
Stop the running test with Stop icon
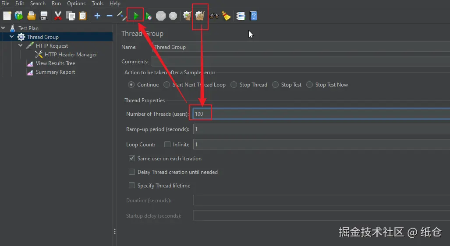161,16
